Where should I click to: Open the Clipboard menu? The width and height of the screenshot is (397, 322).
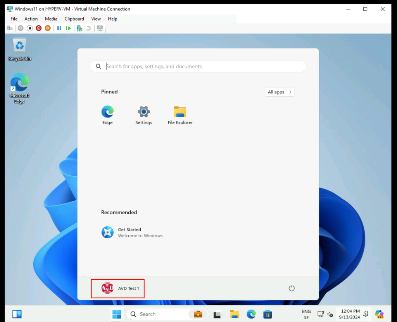coord(74,19)
